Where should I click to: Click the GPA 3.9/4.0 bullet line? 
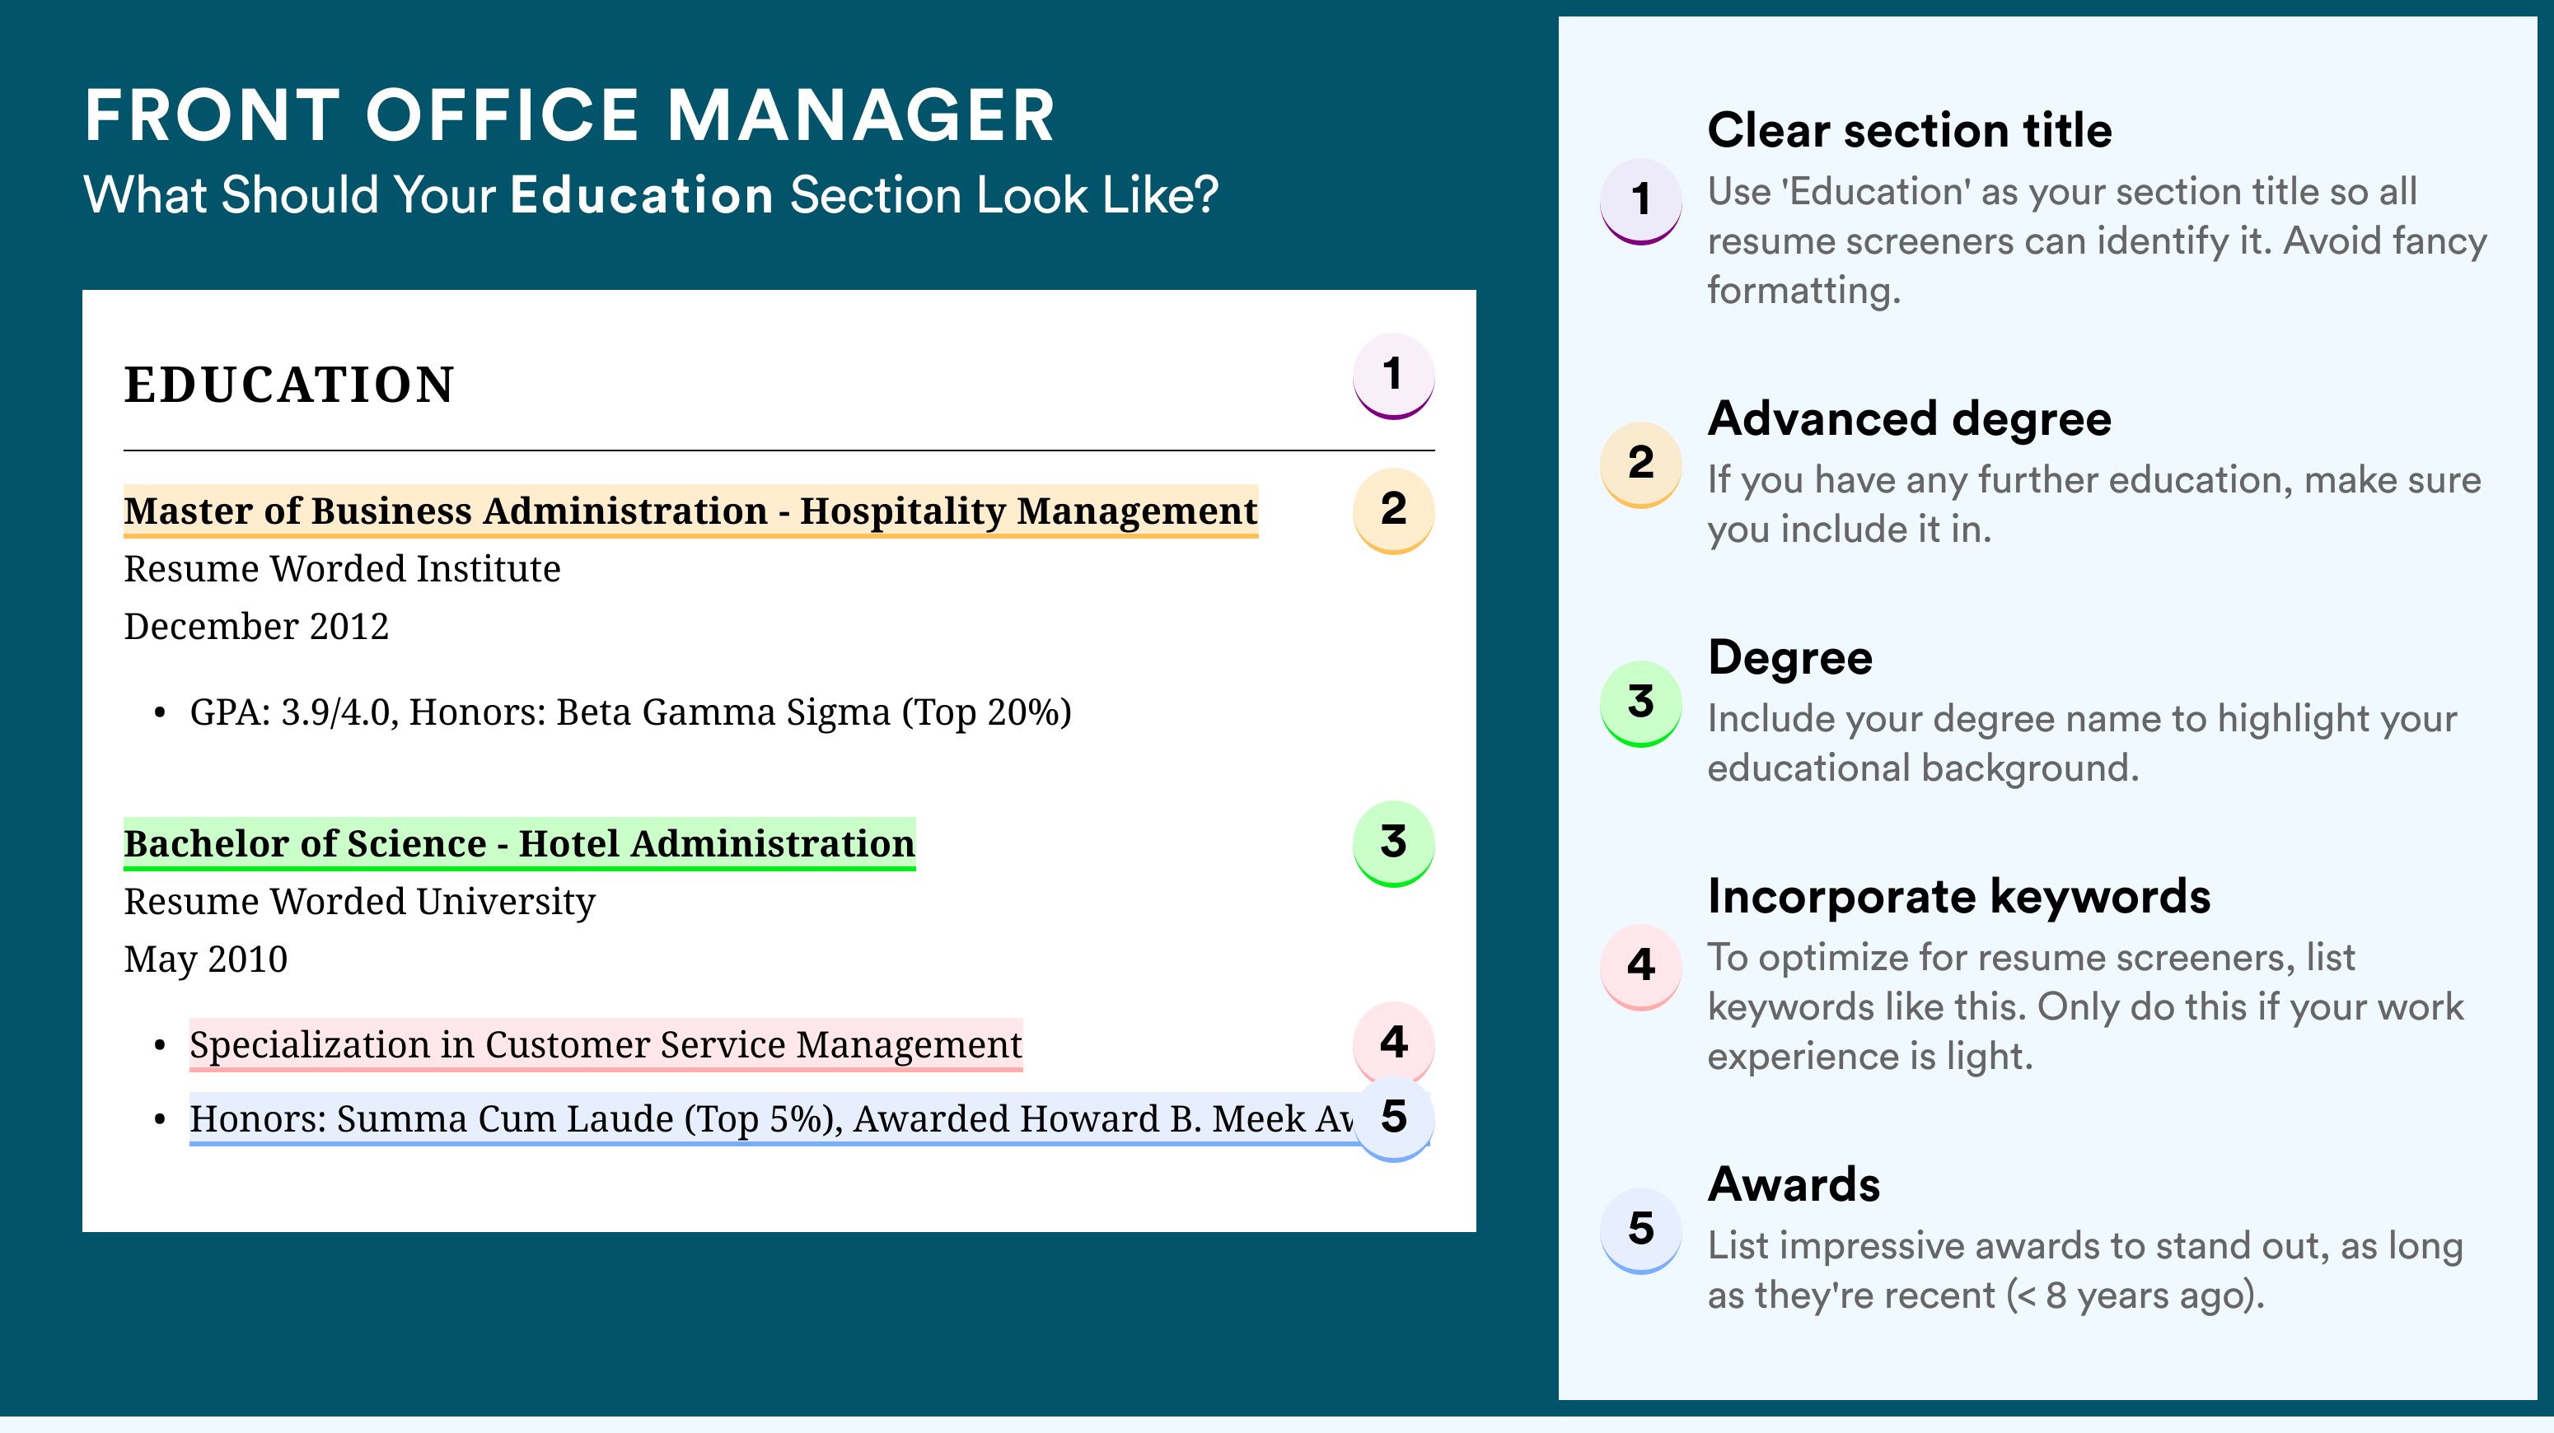[x=629, y=712]
